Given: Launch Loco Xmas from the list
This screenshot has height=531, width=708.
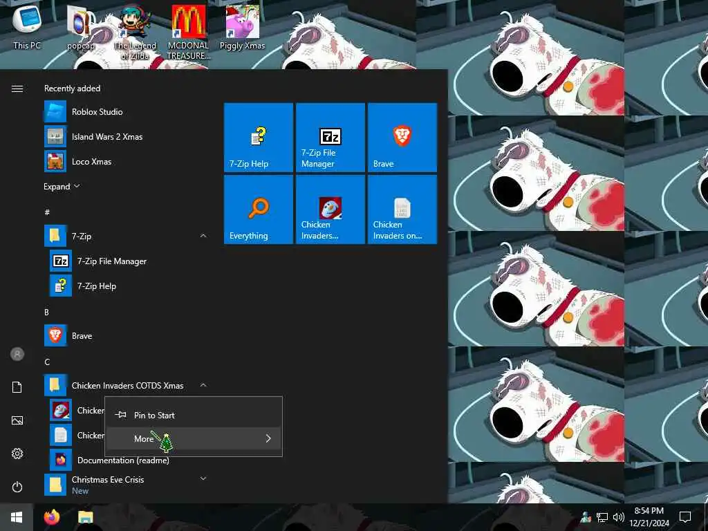Looking at the screenshot, I should tap(125, 161).
